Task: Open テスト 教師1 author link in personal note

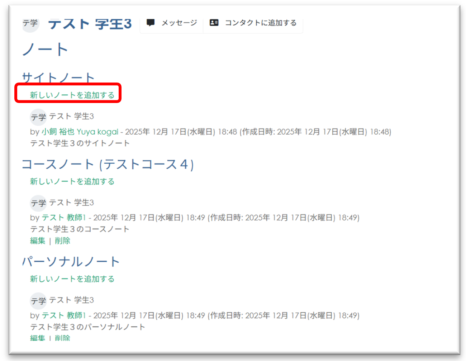Action: 64,316
